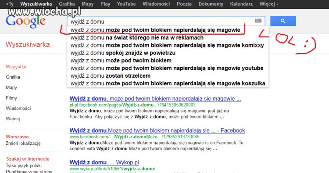This screenshot has height=173, width=329.
Task: Pick first suggestion ending with 'się magowie'
Action: (x=168, y=30)
